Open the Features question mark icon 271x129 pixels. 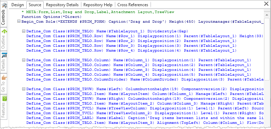[4, 99]
